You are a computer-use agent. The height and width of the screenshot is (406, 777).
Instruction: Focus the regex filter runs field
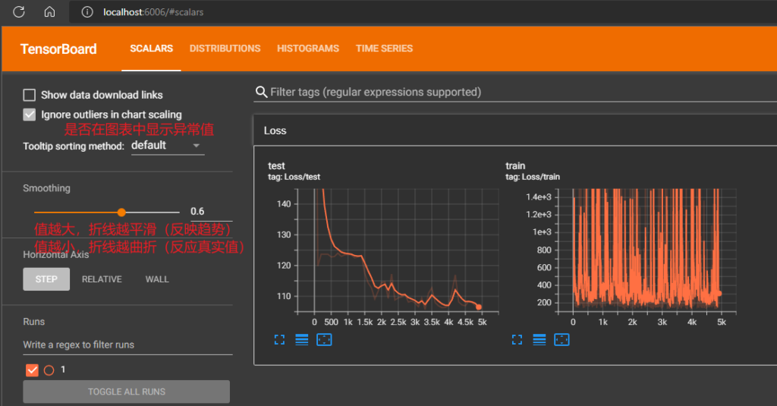[127, 345]
